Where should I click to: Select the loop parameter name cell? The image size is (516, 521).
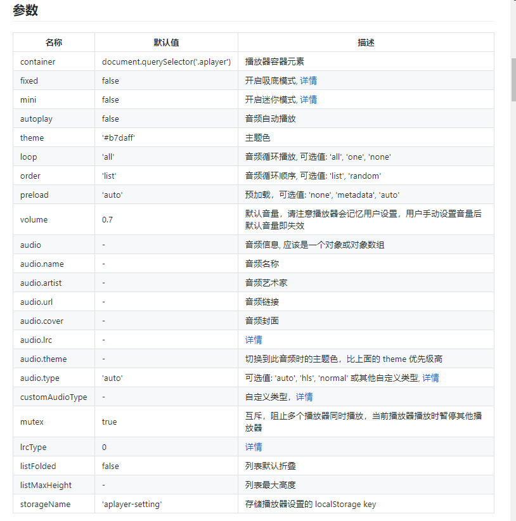(54, 157)
